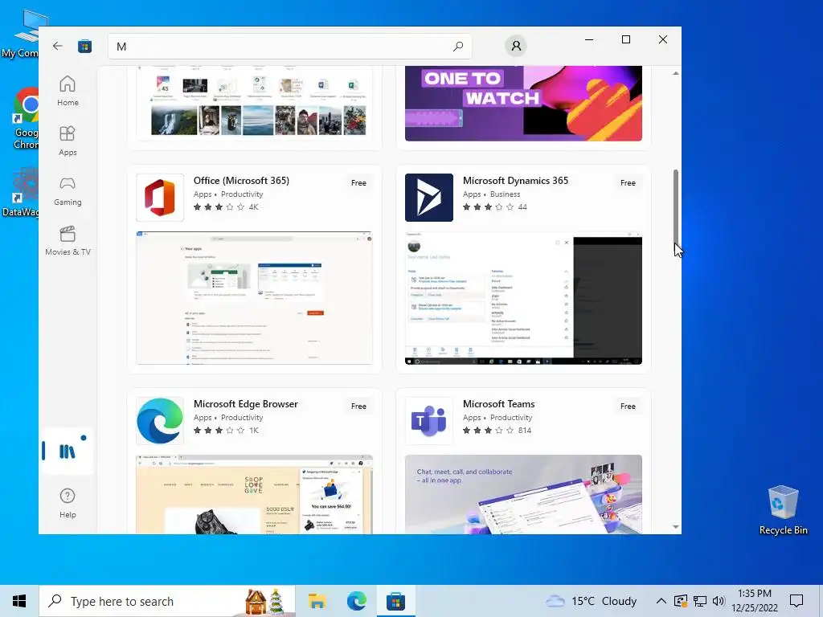Screen dimensions: 823x617
Task: Click Free button for Microsoft Dynamics 365
Action: 628,182
